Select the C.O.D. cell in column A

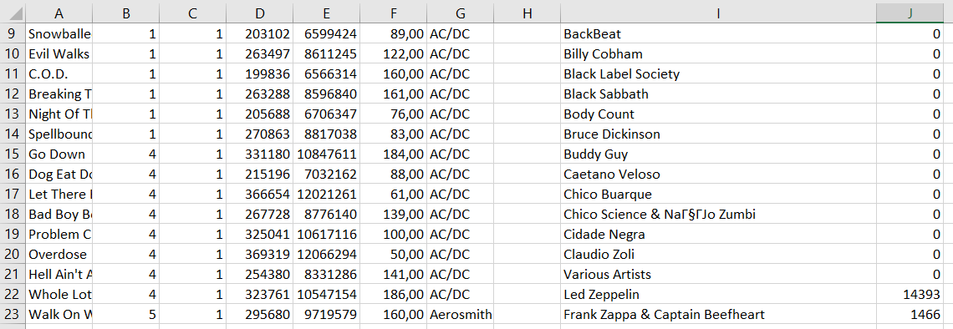[x=59, y=74]
